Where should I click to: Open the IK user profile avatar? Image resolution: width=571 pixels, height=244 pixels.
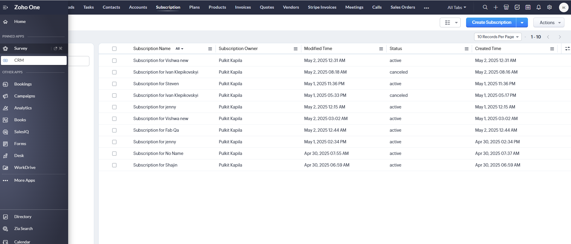click(x=564, y=7)
